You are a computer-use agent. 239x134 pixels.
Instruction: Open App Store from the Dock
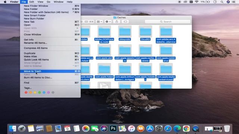pyautogui.click(x=150, y=128)
